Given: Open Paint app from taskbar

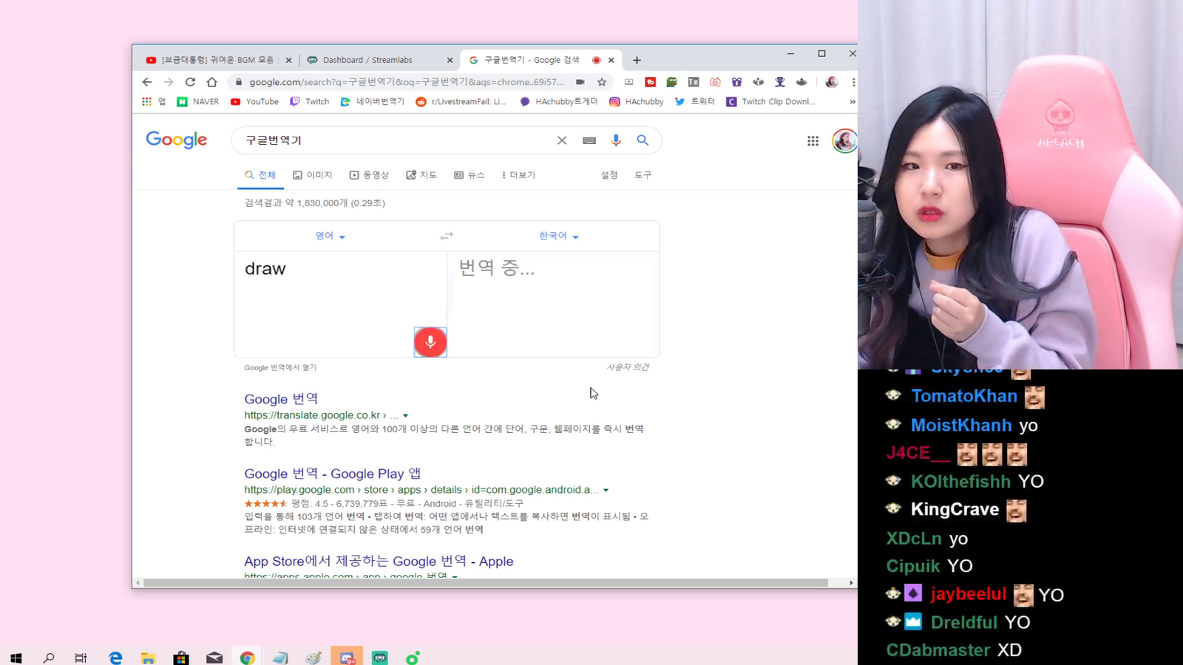Looking at the screenshot, I should pyautogui.click(x=313, y=658).
